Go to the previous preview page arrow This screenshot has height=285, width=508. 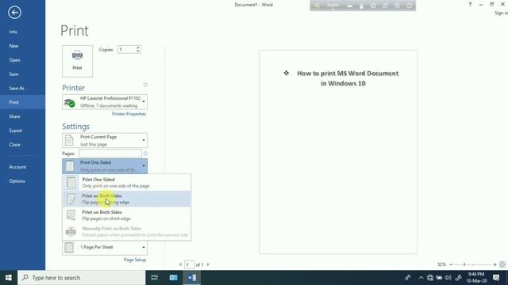pos(180,264)
